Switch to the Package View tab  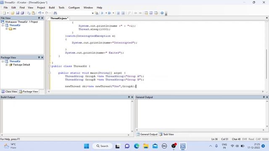[29, 91]
